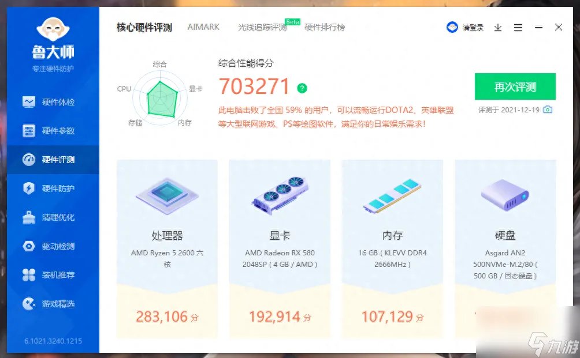Click the green question mark beside the score
Image resolution: width=580 pixels, height=358 pixels.
tap(302, 89)
